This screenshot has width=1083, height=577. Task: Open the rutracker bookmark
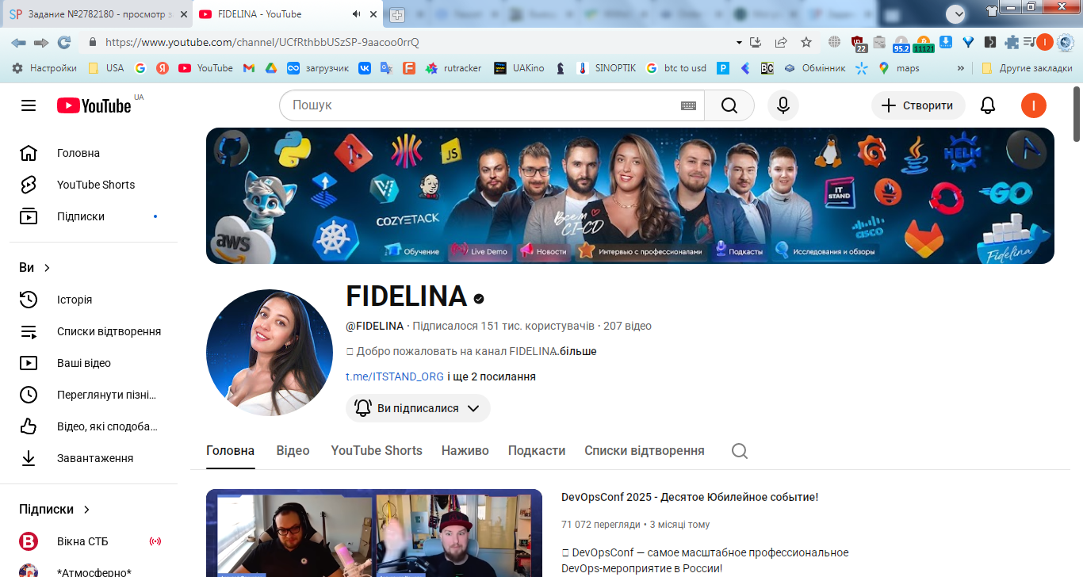pos(453,68)
